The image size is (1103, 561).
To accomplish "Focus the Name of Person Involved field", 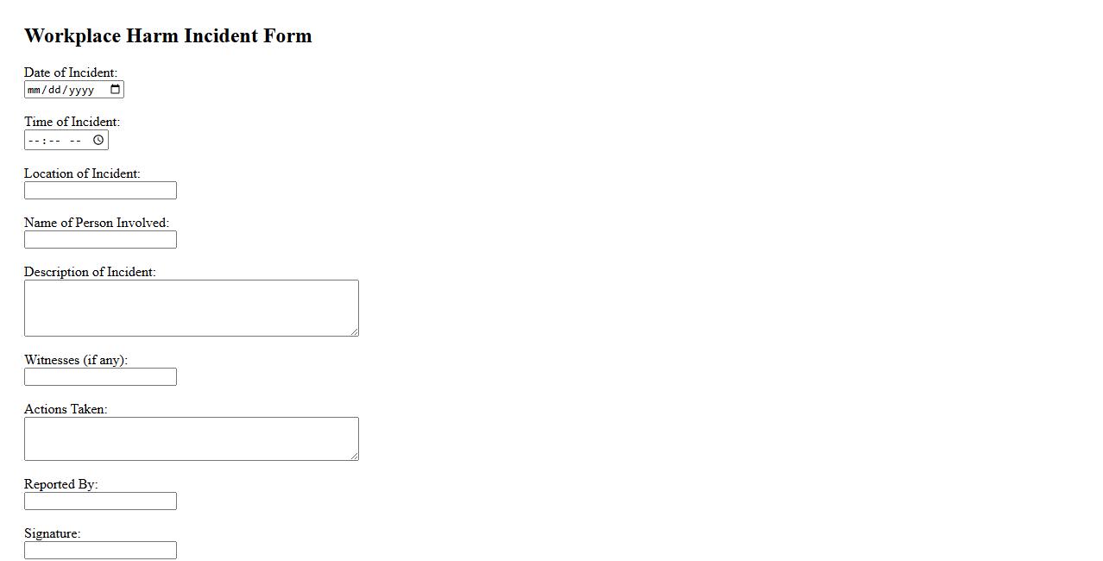I will click(x=100, y=240).
